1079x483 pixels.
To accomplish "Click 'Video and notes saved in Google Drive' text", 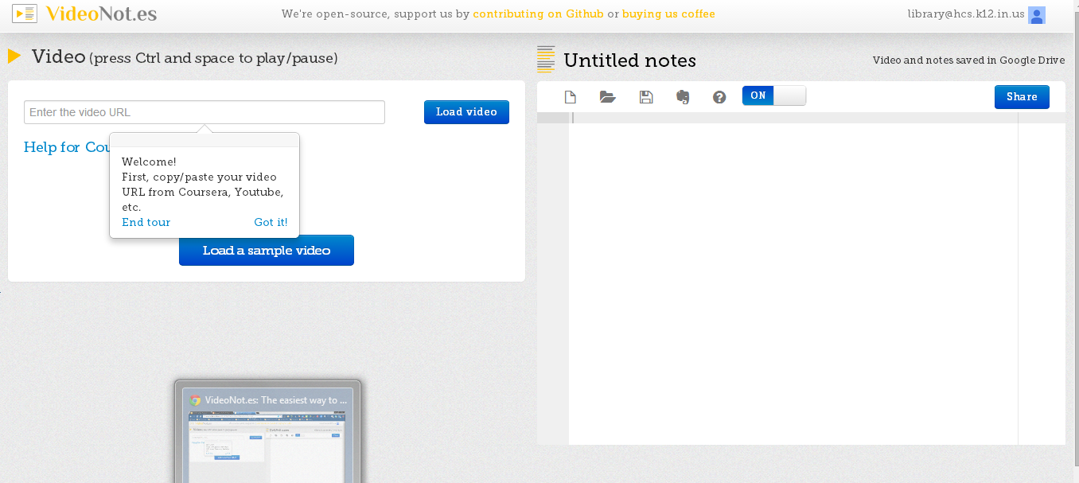I will [x=968, y=60].
